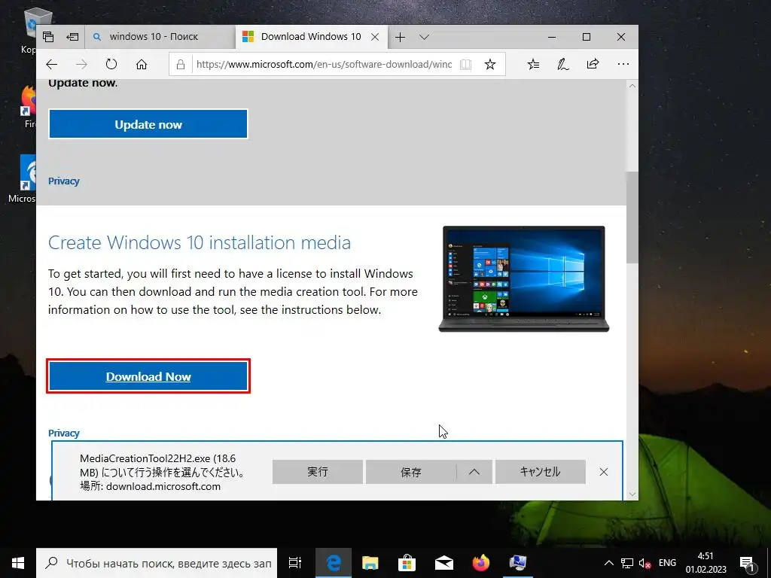Open the Privacy link under Download Now
The image size is (771, 578).
point(63,433)
